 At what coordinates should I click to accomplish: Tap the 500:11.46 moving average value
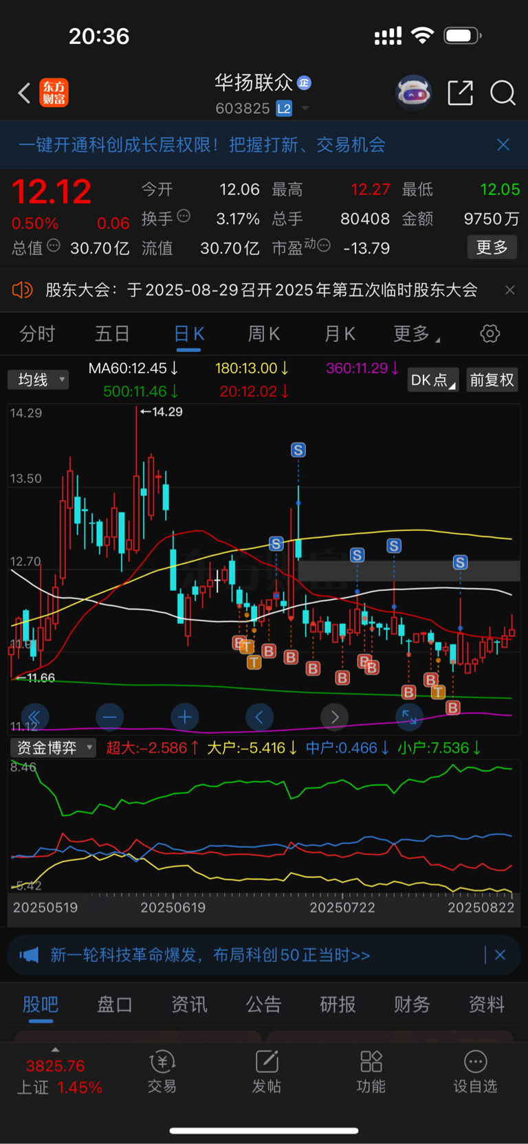(x=141, y=392)
